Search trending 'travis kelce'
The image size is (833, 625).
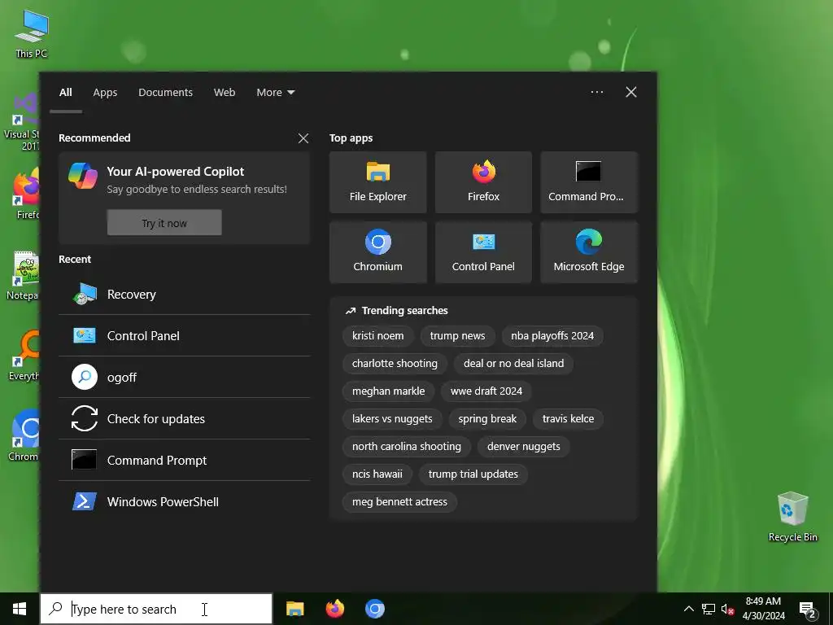[568, 419]
